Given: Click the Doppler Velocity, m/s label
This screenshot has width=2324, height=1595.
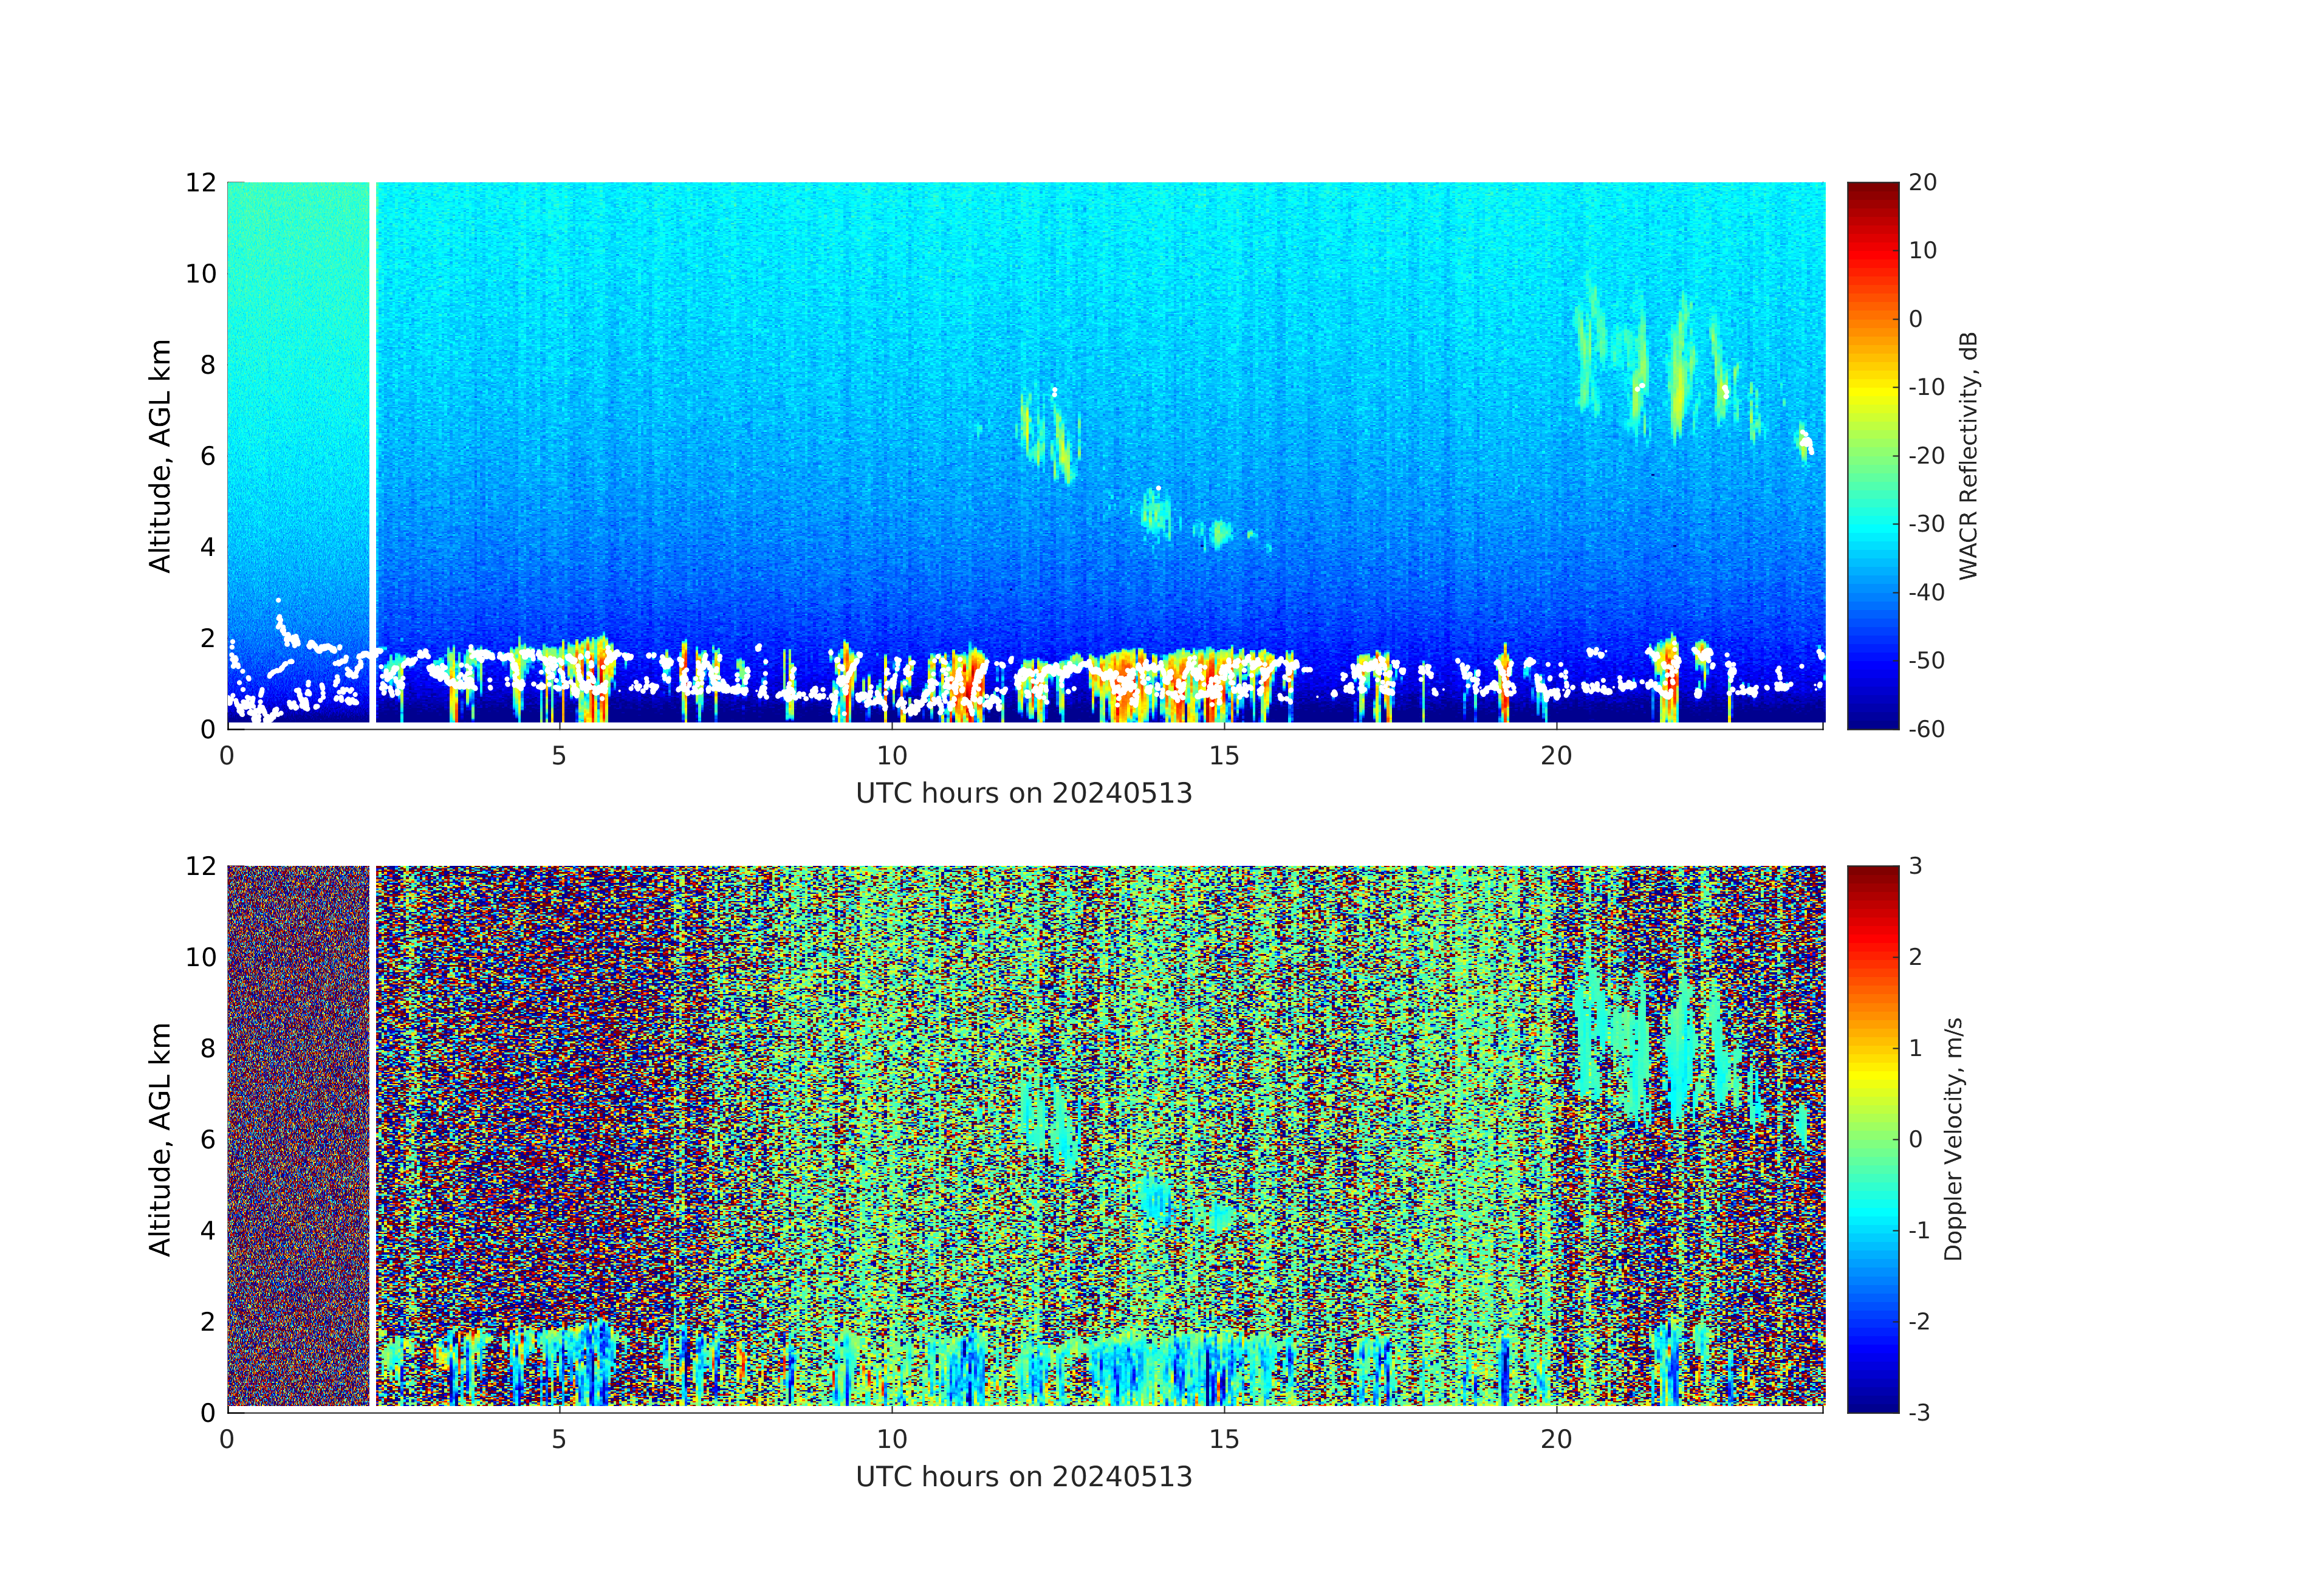Looking at the screenshot, I should (1953, 1138).
